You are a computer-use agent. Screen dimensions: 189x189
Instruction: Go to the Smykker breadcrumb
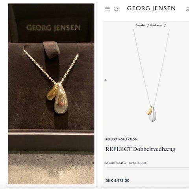tap(141, 25)
